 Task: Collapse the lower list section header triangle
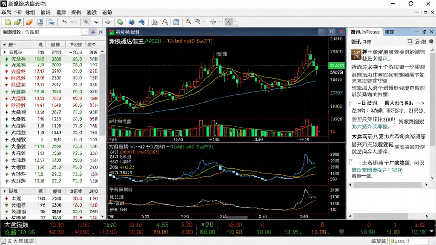pyautogui.click(x=4, y=191)
